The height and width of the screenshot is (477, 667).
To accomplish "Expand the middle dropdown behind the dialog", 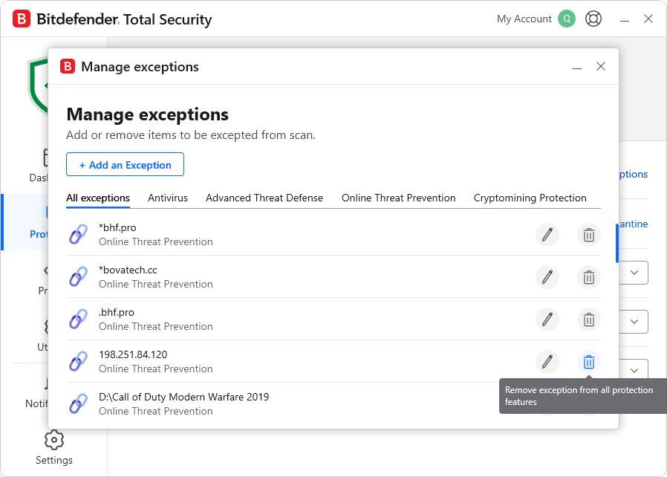I will point(634,322).
